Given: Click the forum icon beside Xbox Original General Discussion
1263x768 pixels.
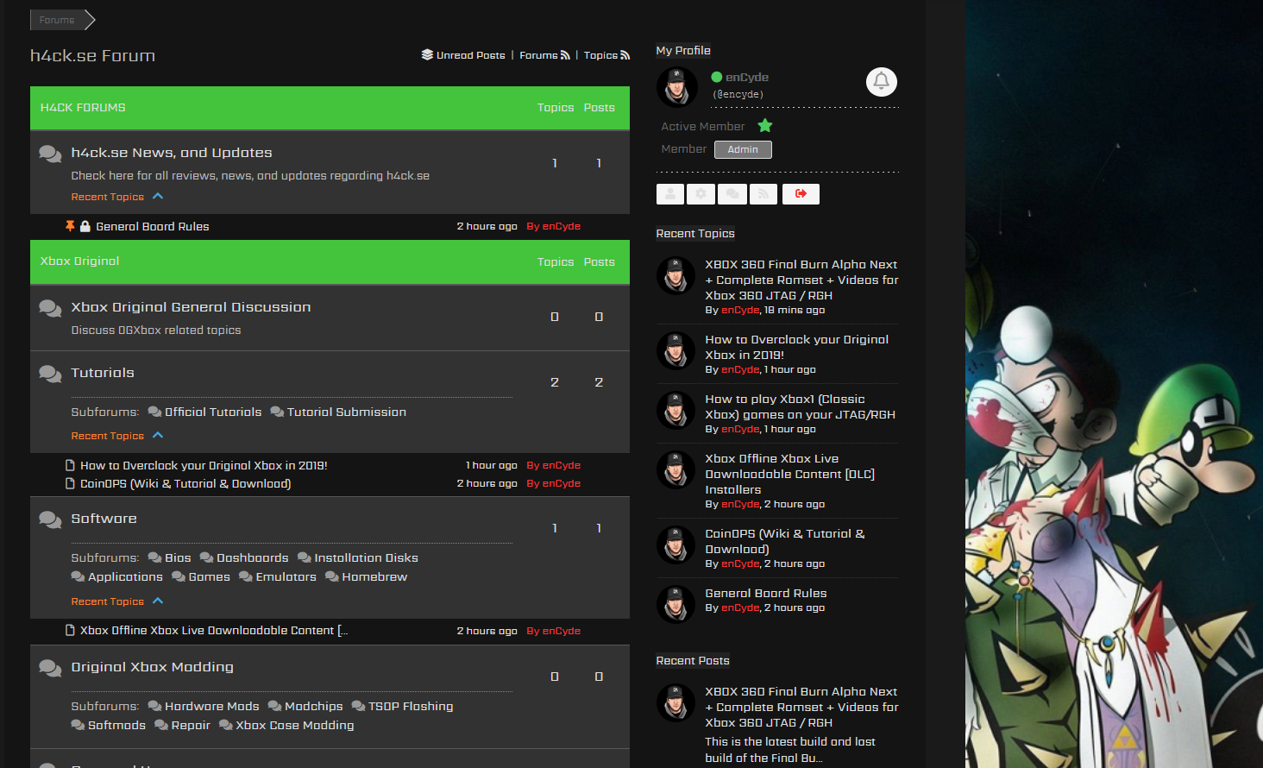Looking at the screenshot, I should tap(50, 308).
